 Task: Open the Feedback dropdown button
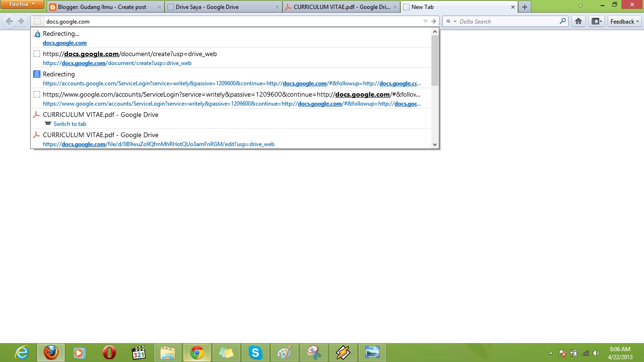point(625,21)
